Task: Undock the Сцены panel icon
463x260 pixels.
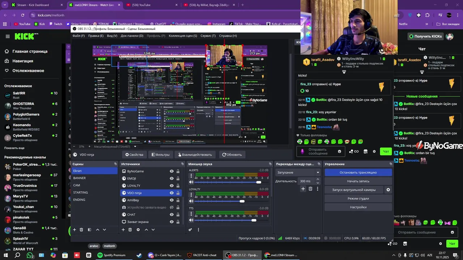Action: point(115,164)
